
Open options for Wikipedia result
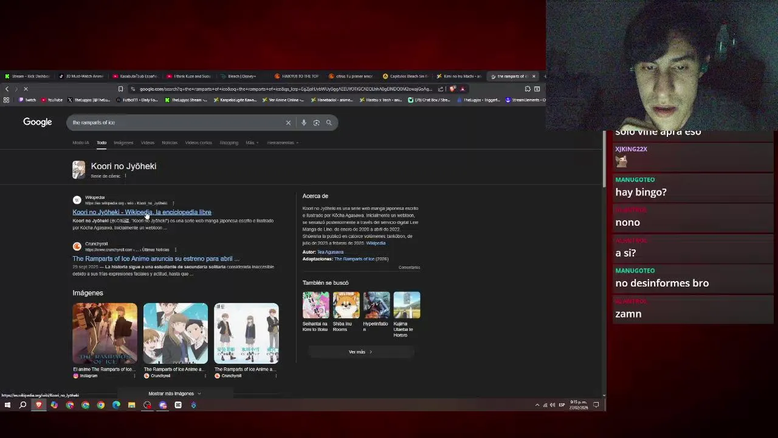(173, 203)
